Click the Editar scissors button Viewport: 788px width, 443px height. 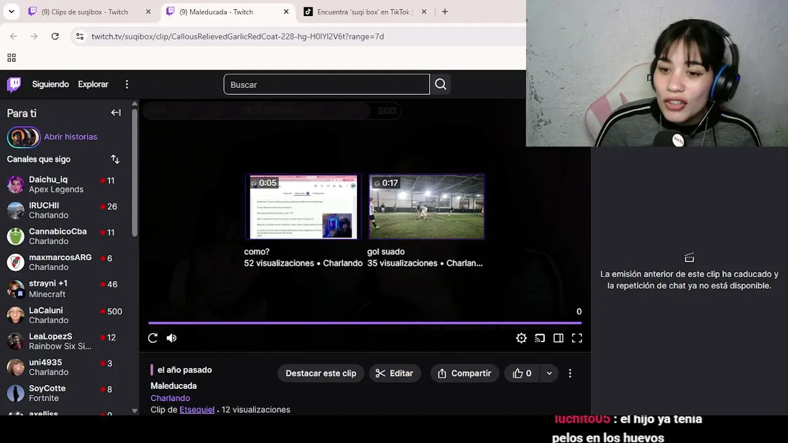tap(395, 373)
